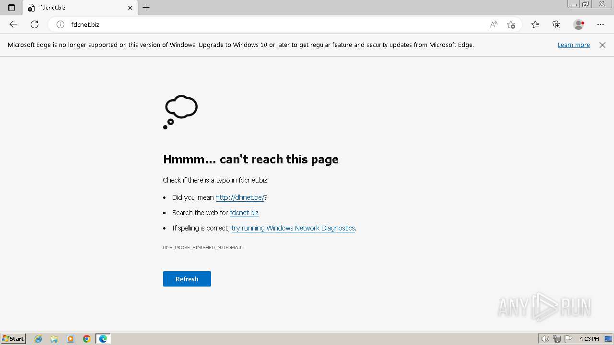
Task: Open the user profile icon
Action: pos(579,24)
